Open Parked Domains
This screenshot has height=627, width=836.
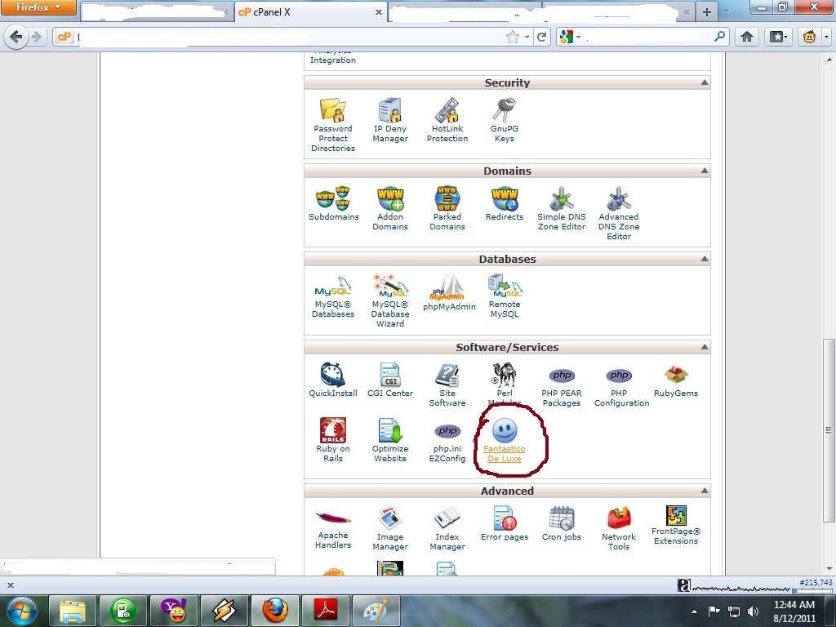click(447, 208)
